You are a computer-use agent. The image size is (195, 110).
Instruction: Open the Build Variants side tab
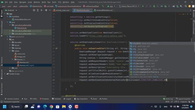tap(2, 89)
